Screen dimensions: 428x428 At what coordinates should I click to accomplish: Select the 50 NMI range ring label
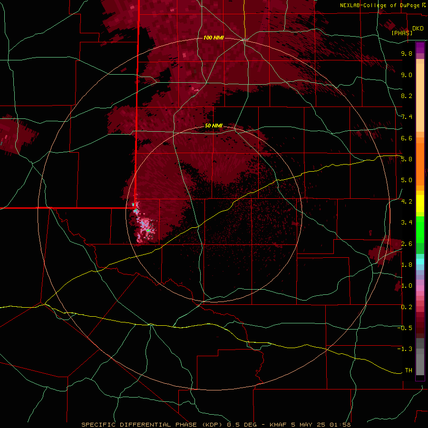(214, 126)
